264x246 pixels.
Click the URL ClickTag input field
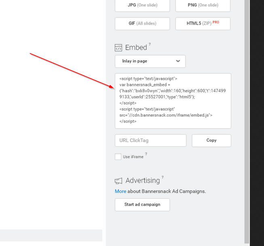click(150, 140)
